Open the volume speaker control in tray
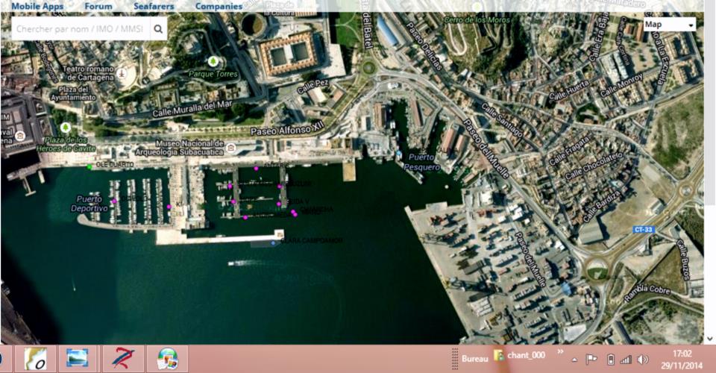716x373 pixels. [642, 359]
